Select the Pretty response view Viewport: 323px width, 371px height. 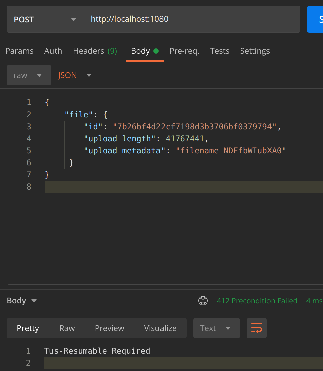pos(28,328)
